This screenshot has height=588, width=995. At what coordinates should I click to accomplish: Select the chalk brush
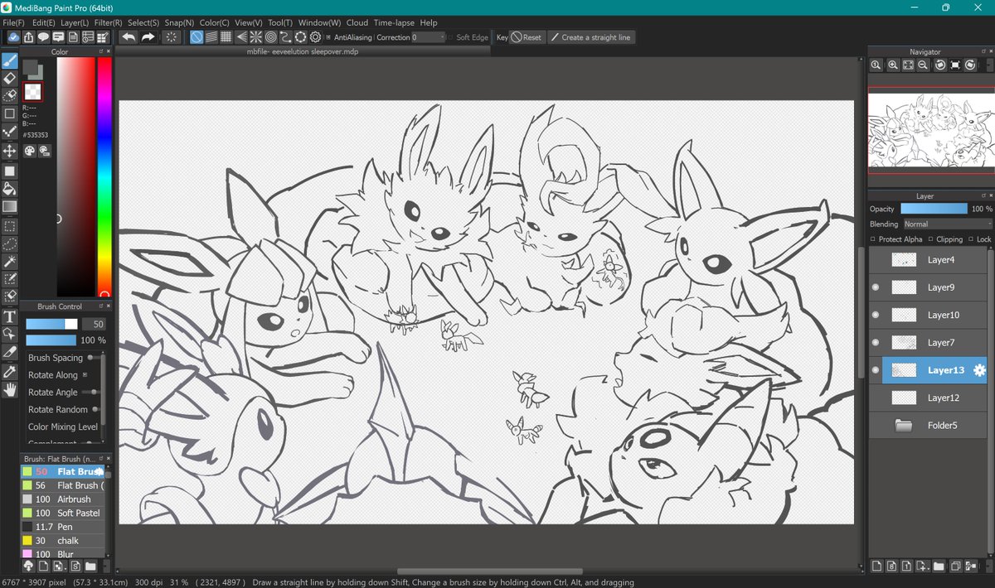[x=63, y=541]
